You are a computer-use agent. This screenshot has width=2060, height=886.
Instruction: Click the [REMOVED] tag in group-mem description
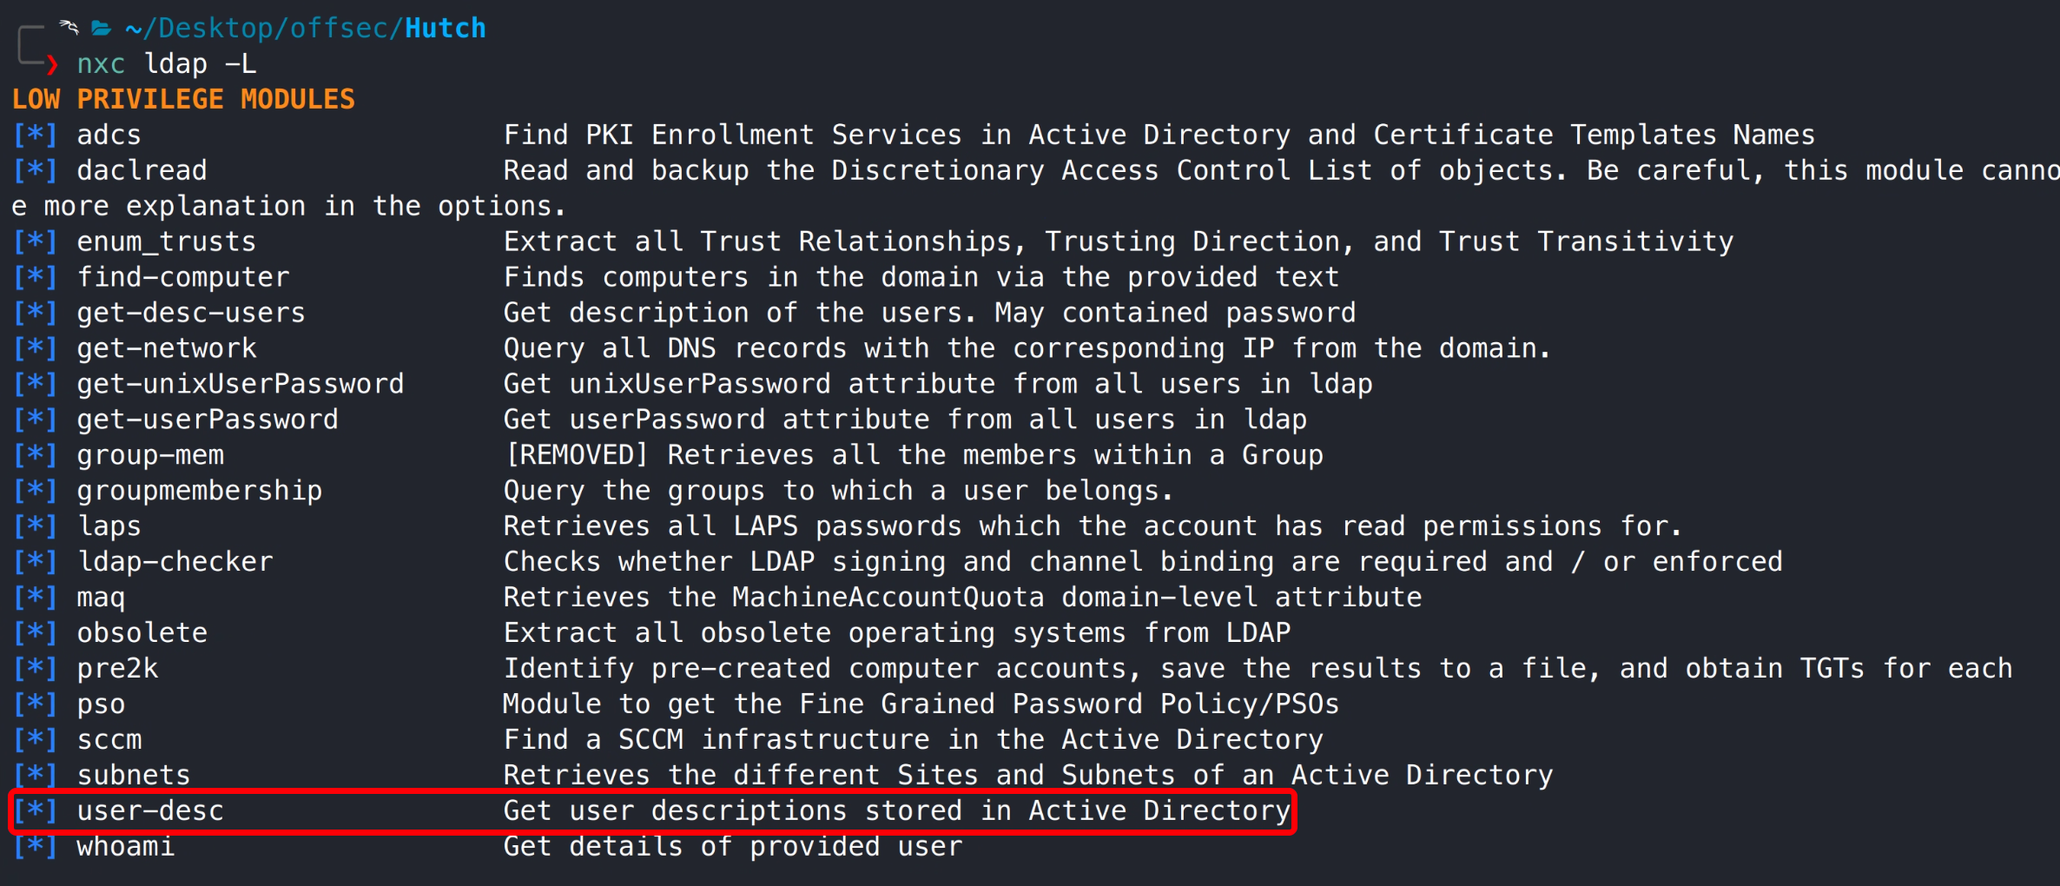point(577,455)
